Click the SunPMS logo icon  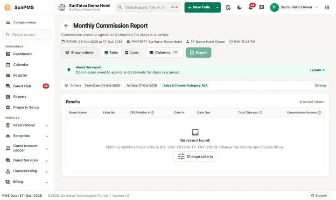point(8,7)
